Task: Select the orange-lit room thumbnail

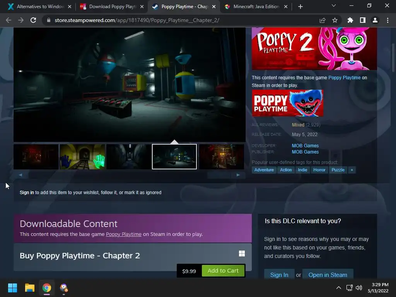Action: pyautogui.click(x=222, y=157)
